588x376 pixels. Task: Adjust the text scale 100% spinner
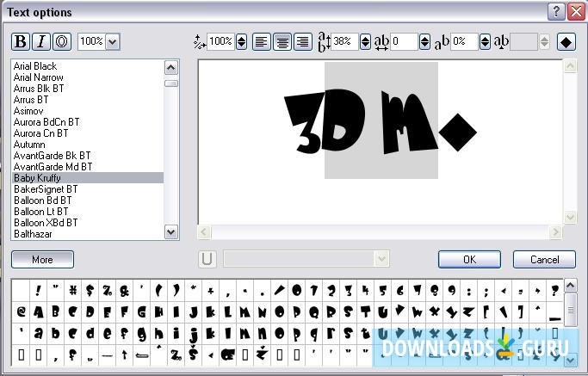[x=242, y=41]
